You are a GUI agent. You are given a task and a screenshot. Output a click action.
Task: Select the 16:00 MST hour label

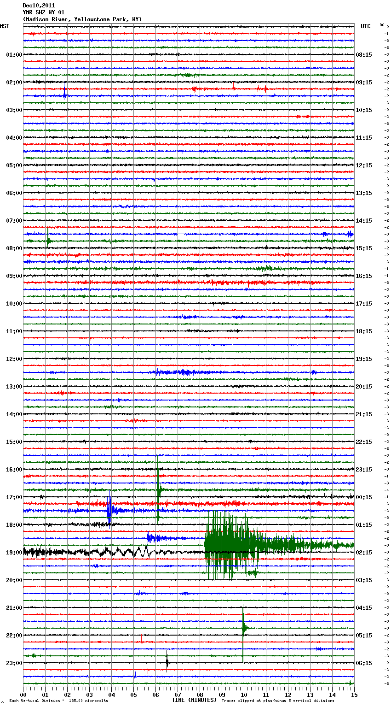click(14, 470)
